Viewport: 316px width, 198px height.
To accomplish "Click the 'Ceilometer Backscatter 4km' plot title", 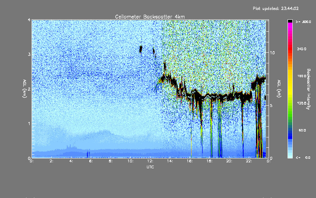I will pos(150,17).
